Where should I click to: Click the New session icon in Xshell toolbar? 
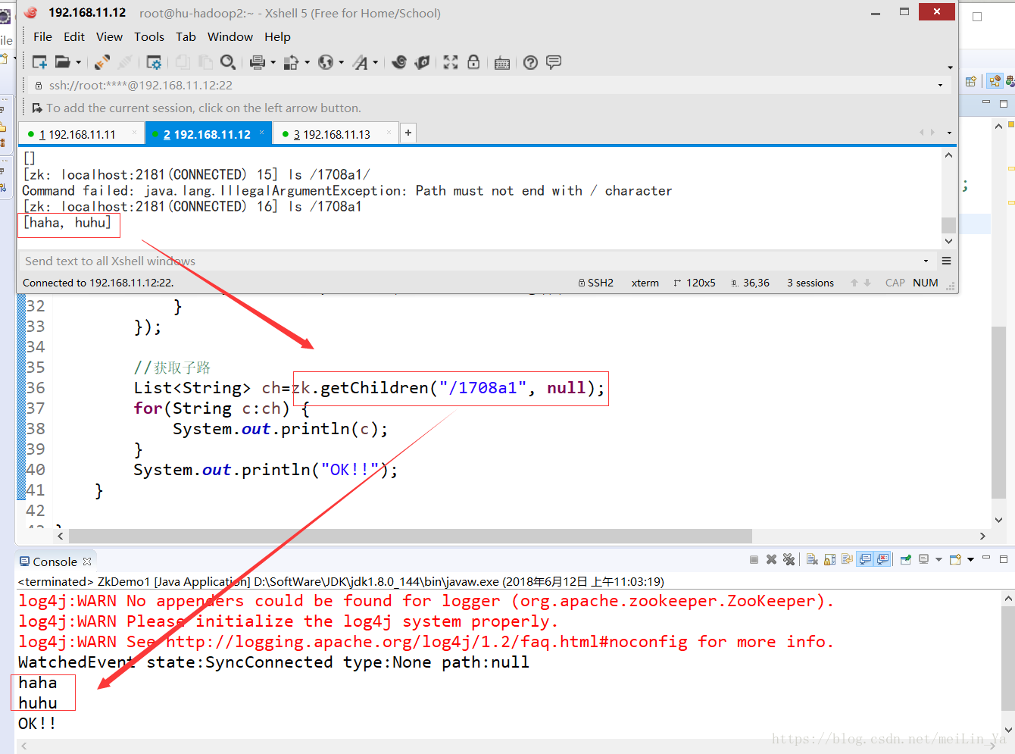point(39,62)
